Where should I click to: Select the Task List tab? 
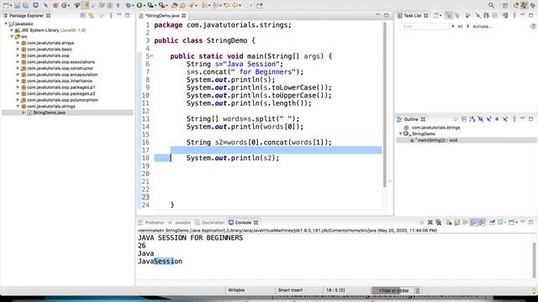413,15
